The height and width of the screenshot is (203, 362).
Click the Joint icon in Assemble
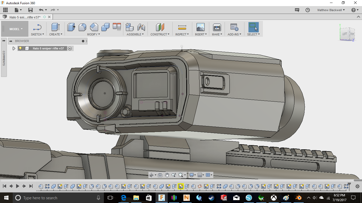point(141,27)
